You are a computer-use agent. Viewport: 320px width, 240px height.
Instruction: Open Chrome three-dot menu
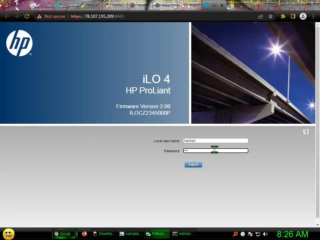point(313,16)
